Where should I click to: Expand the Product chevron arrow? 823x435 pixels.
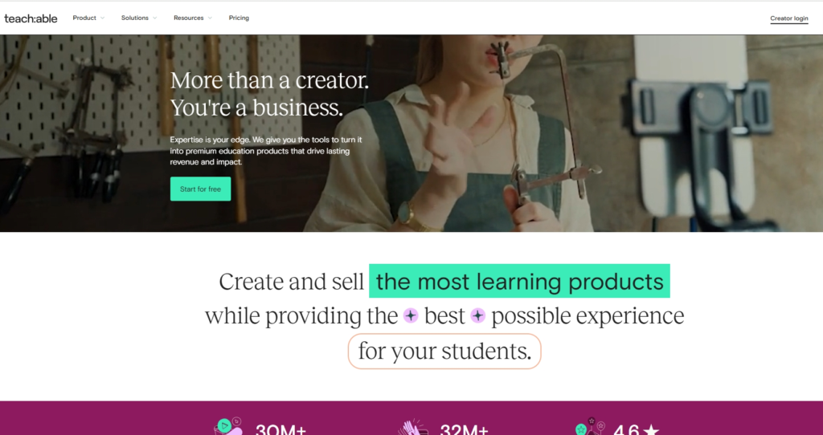click(102, 18)
